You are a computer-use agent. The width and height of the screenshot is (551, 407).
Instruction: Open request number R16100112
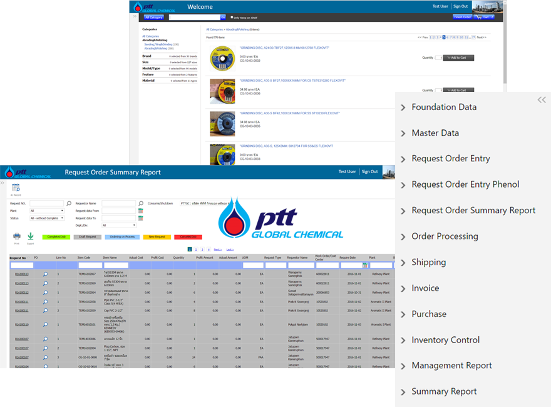click(22, 293)
